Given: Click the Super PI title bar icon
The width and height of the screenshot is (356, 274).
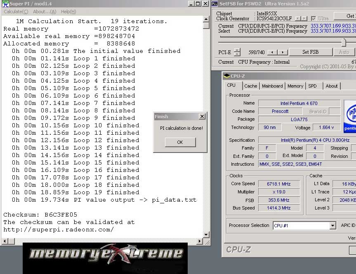Looking at the screenshot, I should 5,4.
